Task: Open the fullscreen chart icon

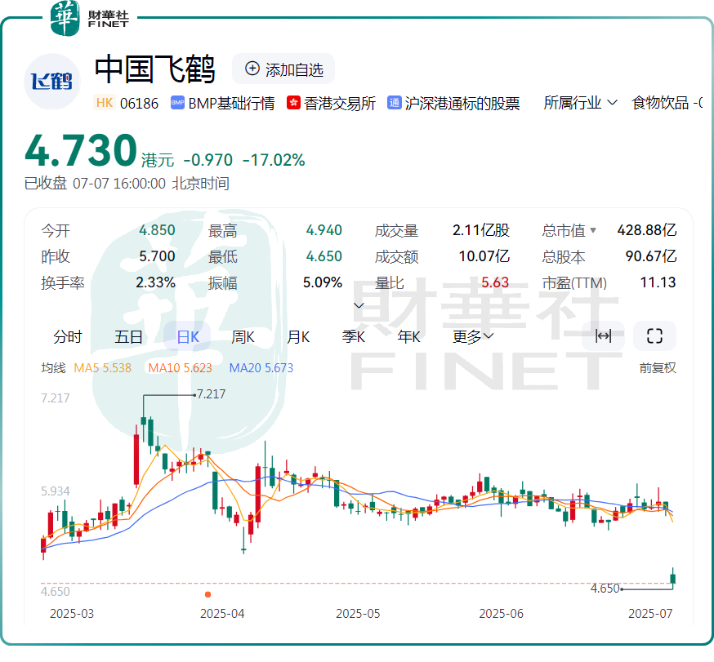Action: [654, 336]
